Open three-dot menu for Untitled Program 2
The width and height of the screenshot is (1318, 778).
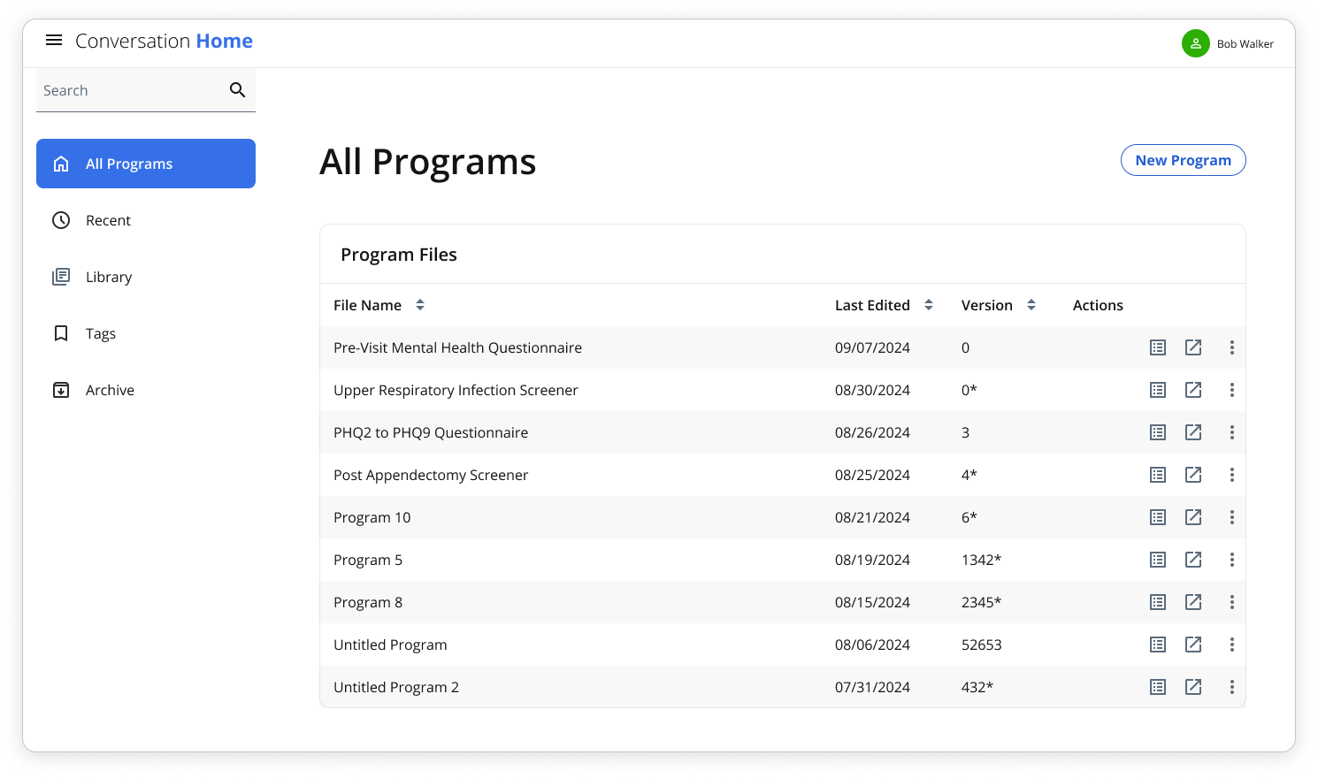(1231, 687)
